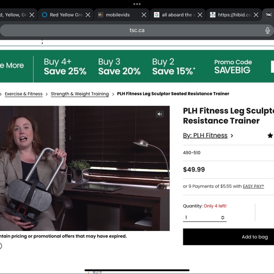
Task: Click the star rating icon
Action: pos(270,136)
